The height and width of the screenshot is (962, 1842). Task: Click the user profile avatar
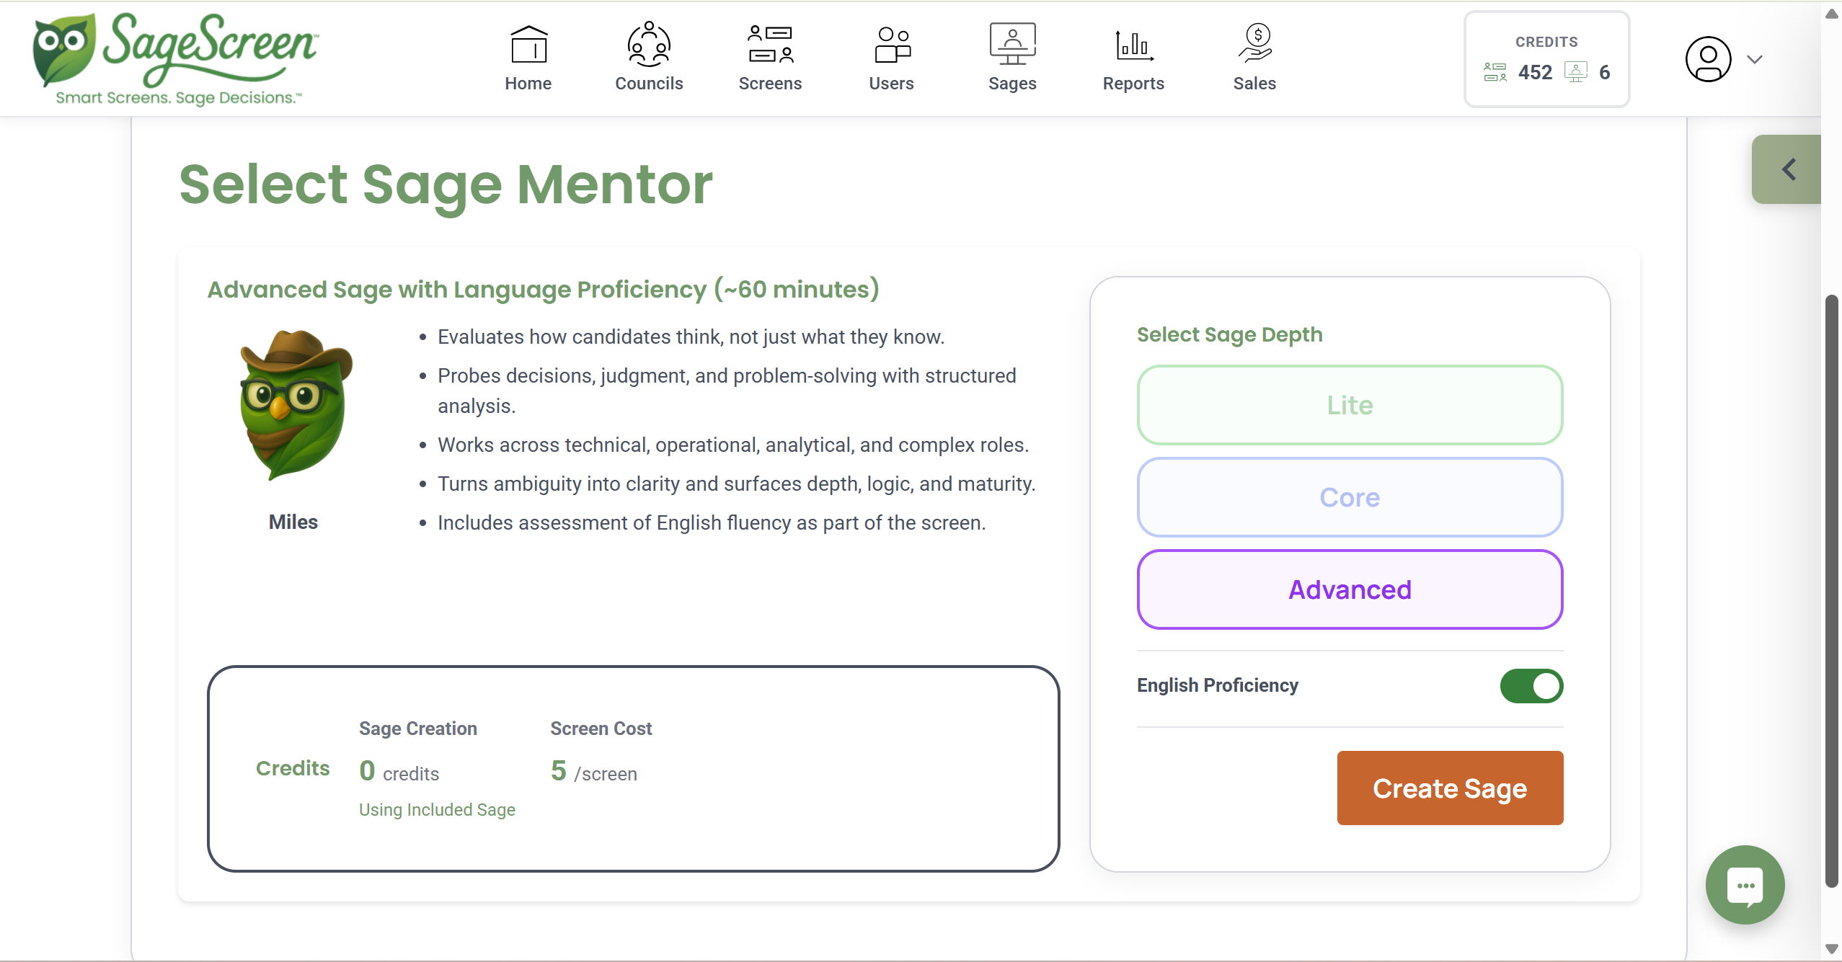pos(1708,60)
